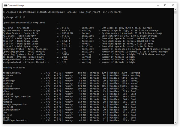Click the '788.0 MB' memory free value
This screenshot has width=180, height=127.
[x=67, y=33]
